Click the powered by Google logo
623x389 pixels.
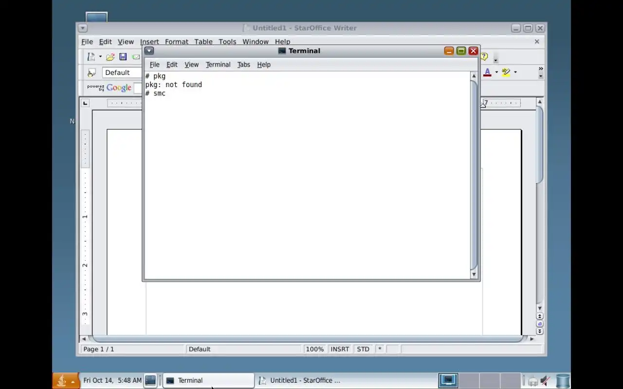(109, 88)
